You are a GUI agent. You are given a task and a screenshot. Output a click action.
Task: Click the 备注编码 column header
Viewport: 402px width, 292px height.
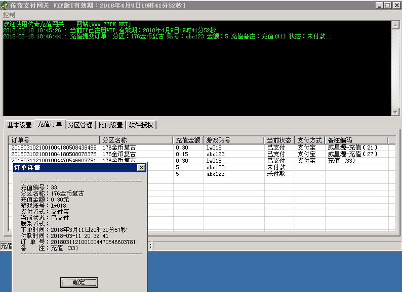[x=356, y=140]
